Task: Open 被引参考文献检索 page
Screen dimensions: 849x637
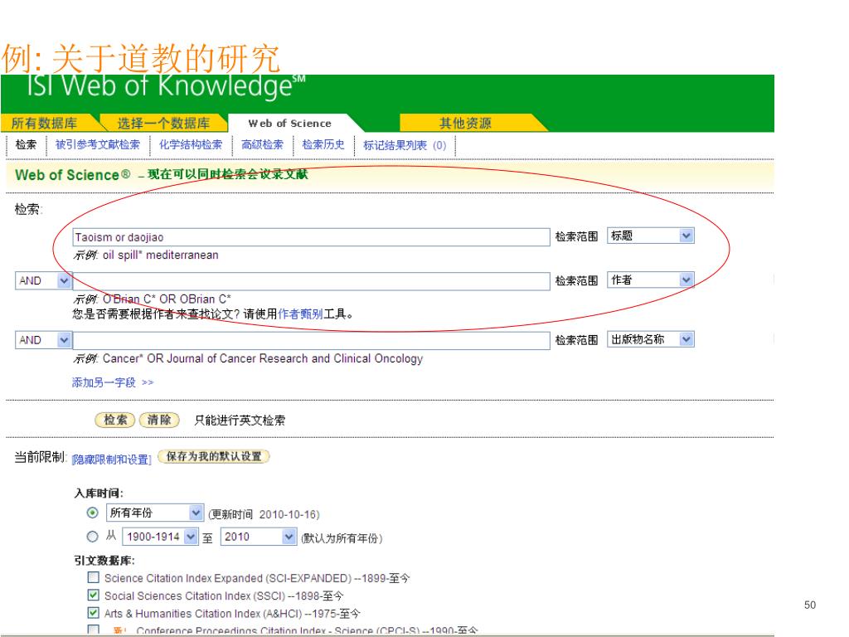Action: coord(98,144)
